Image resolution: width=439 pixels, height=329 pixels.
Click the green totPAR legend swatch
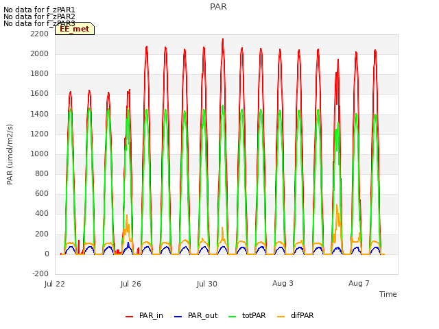[233, 317]
